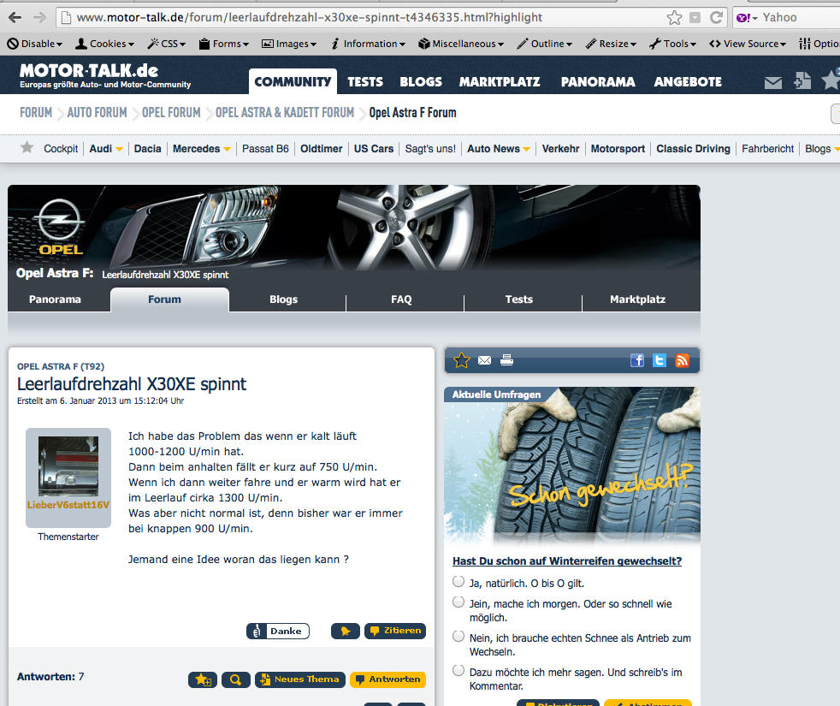Open the MARKTPLATZ main tab
The height and width of the screenshot is (706, 840).
tap(500, 82)
